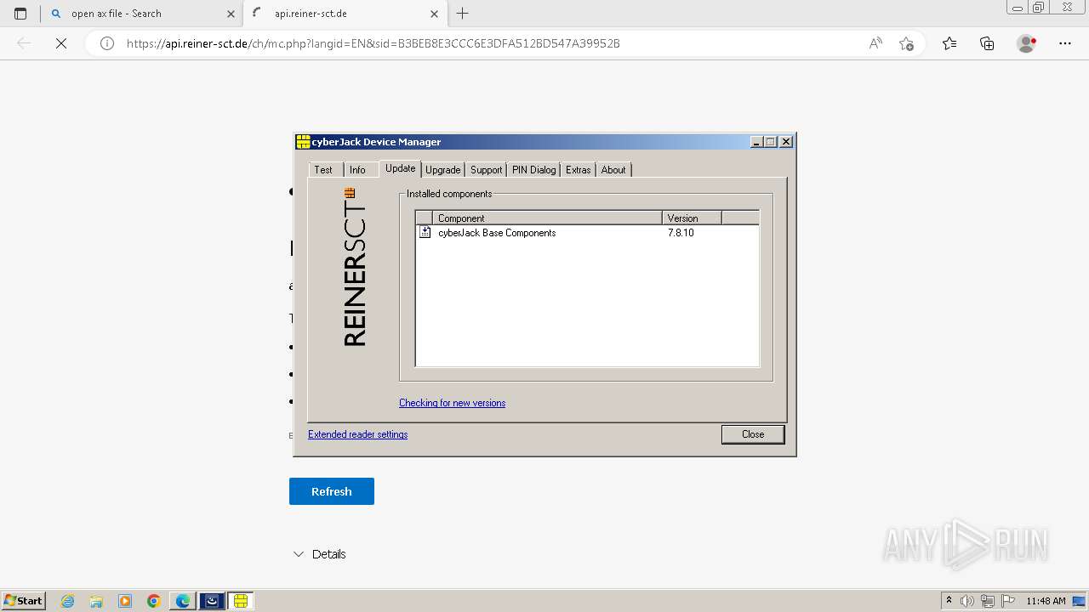Open the PIN Dialog tab
Image resolution: width=1089 pixels, height=612 pixels.
click(x=533, y=170)
